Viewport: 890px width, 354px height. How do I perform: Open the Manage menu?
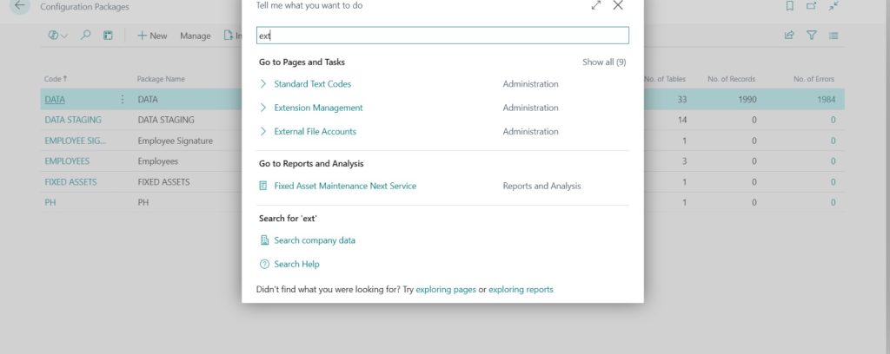click(x=196, y=36)
